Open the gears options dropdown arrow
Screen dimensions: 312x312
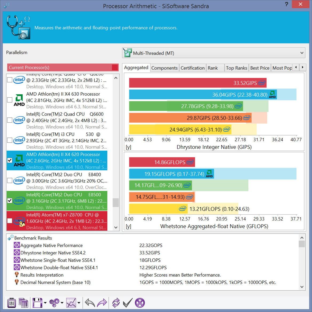pos(62,303)
